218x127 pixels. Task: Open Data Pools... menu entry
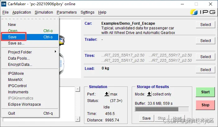30,58
